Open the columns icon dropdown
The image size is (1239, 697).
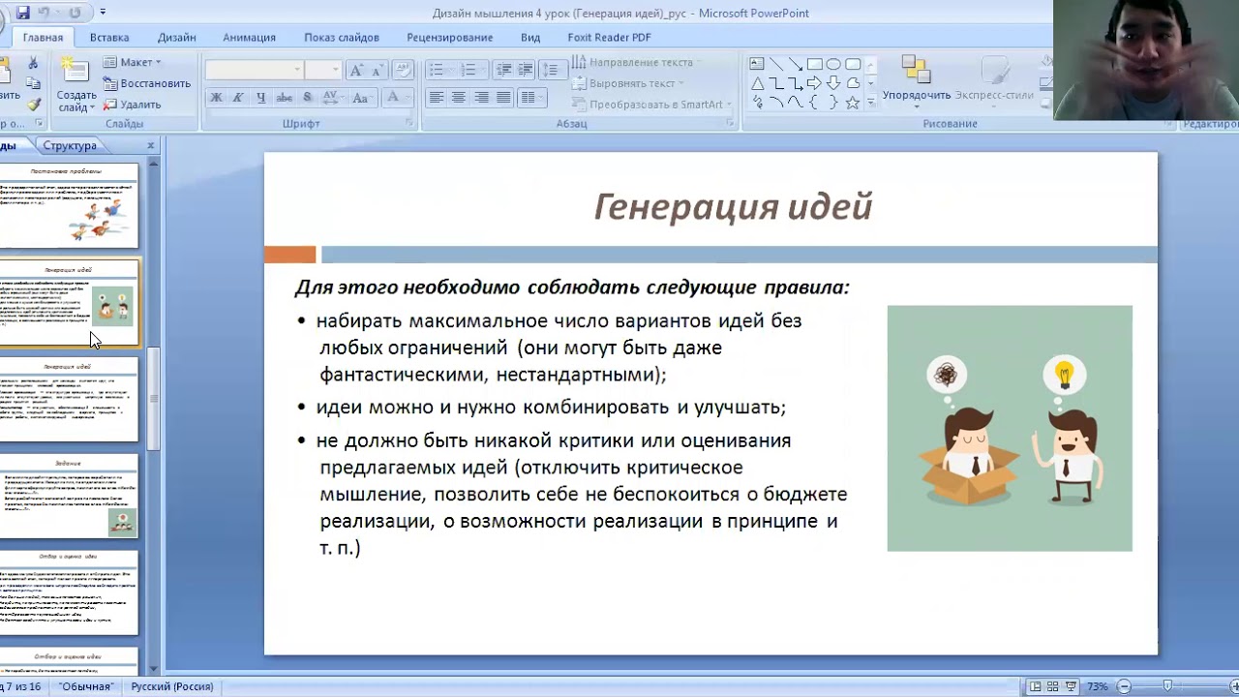(531, 98)
